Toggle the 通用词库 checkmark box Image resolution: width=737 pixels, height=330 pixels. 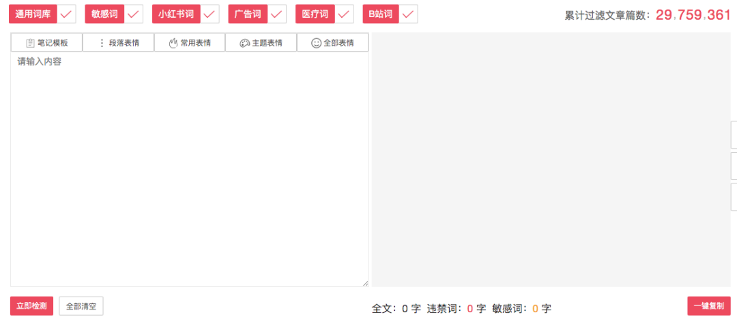[x=66, y=14]
